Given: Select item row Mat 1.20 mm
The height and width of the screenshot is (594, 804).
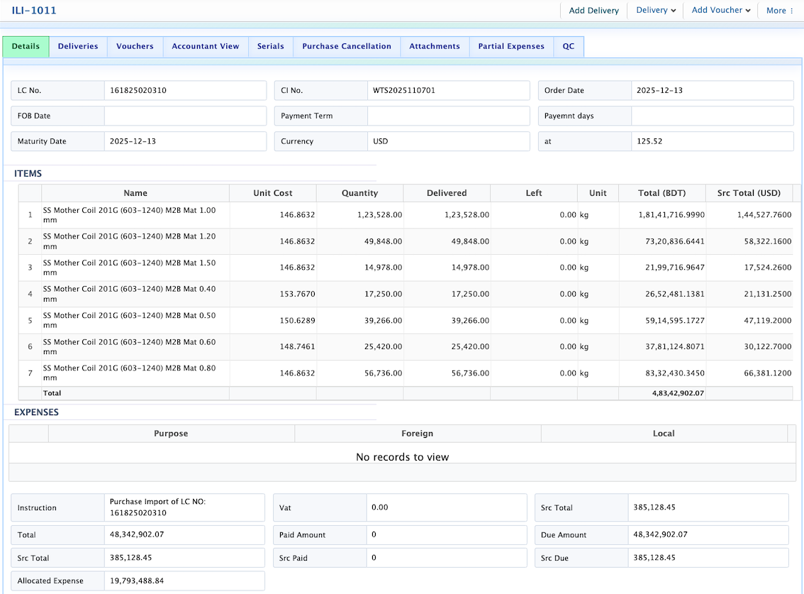Looking at the screenshot, I should click(406, 241).
